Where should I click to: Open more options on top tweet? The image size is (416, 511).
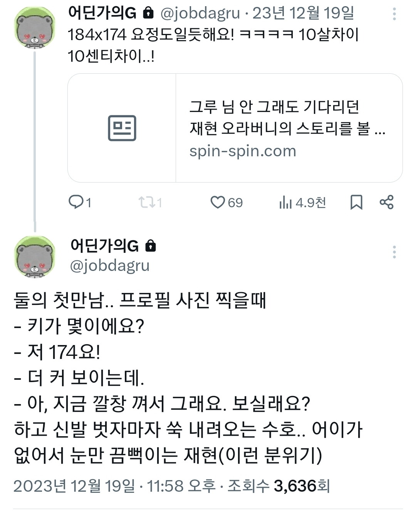tap(394, 14)
